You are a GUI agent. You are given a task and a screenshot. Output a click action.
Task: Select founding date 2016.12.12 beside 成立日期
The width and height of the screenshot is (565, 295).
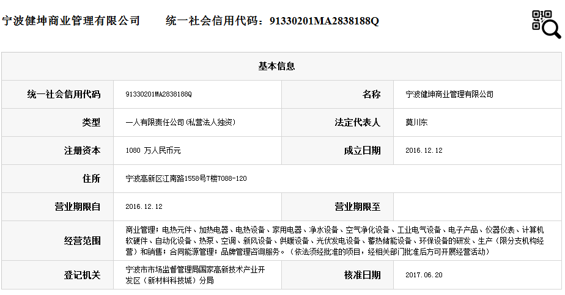(x=424, y=150)
